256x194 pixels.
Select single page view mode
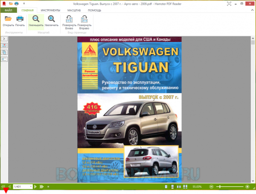click(166, 187)
